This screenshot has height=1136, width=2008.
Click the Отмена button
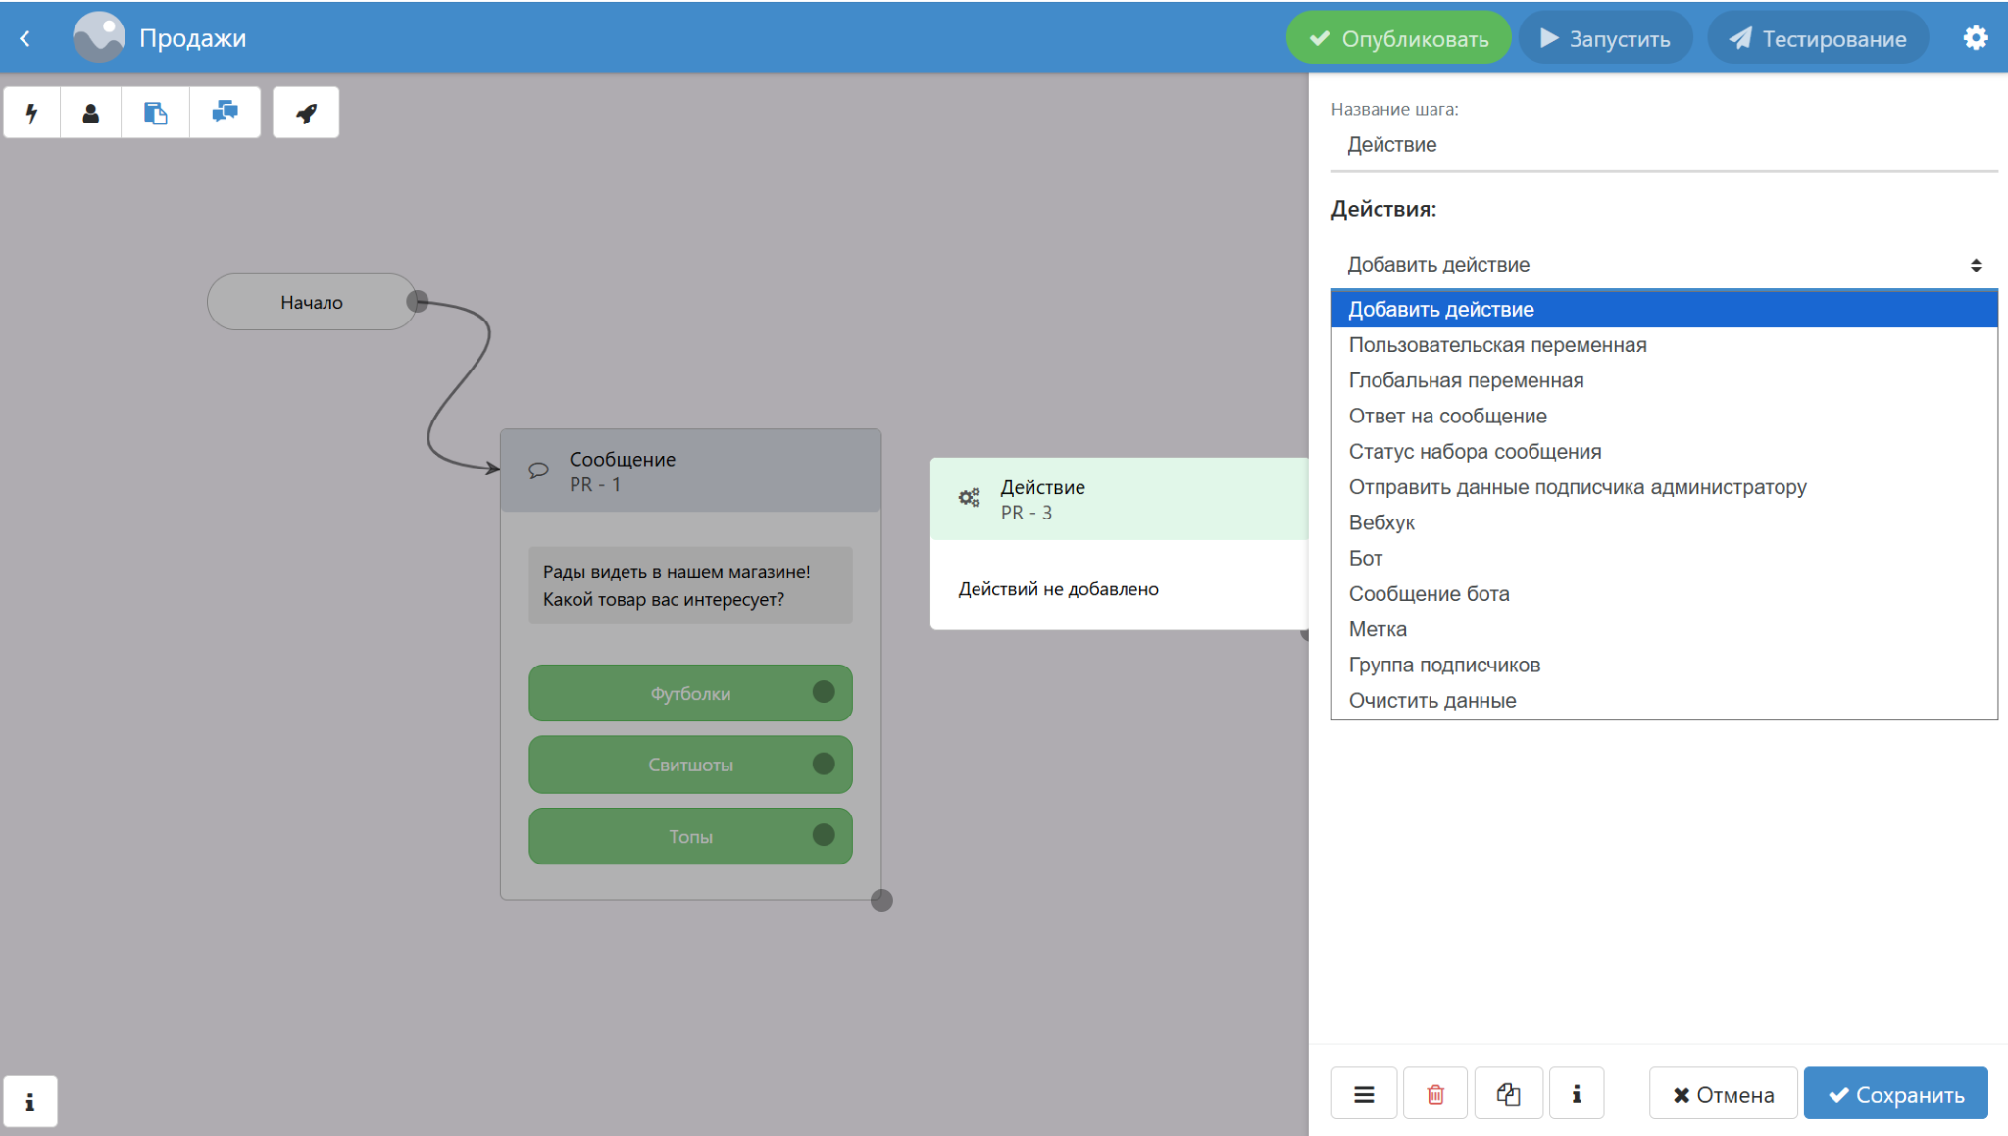pyautogui.click(x=1723, y=1094)
